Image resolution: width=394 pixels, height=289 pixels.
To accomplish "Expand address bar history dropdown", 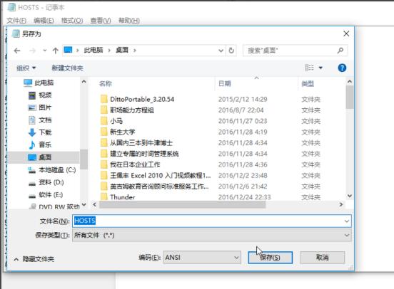I will tap(221, 51).
